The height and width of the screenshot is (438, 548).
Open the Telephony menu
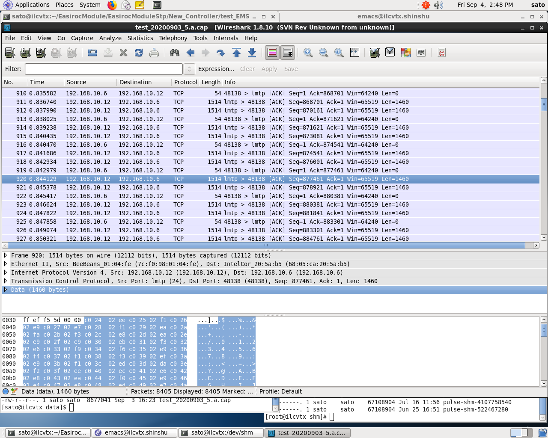173,38
